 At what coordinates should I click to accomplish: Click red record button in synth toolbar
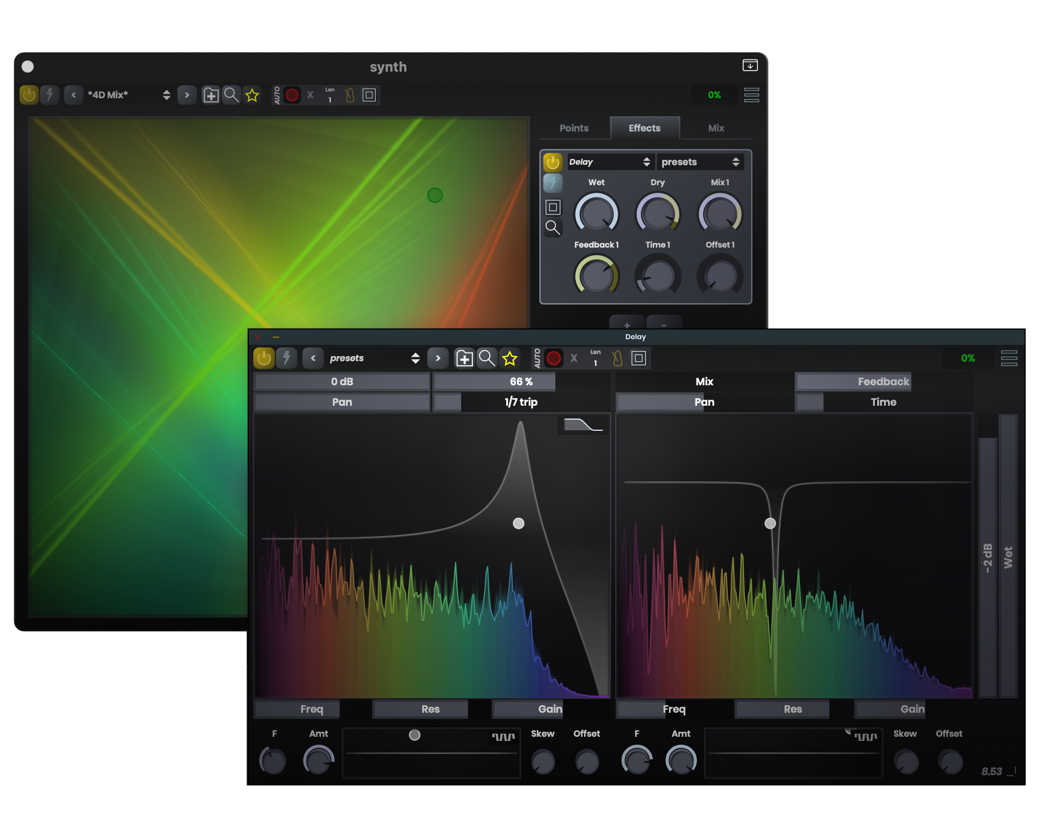(x=292, y=95)
